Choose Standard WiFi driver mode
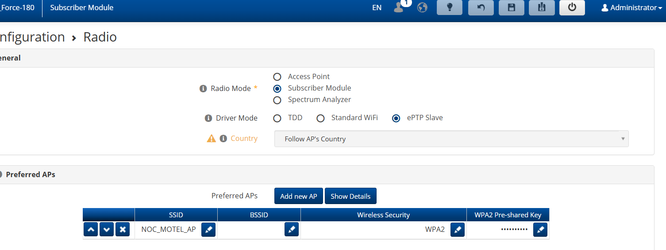Viewport: 666px width, 250px height. 321,118
